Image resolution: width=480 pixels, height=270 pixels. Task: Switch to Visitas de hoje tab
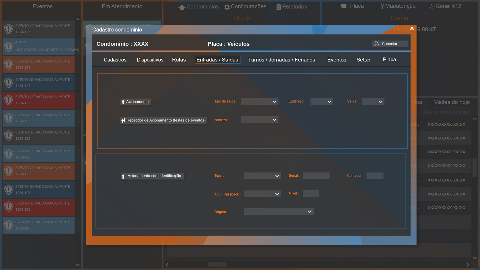[452, 102]
